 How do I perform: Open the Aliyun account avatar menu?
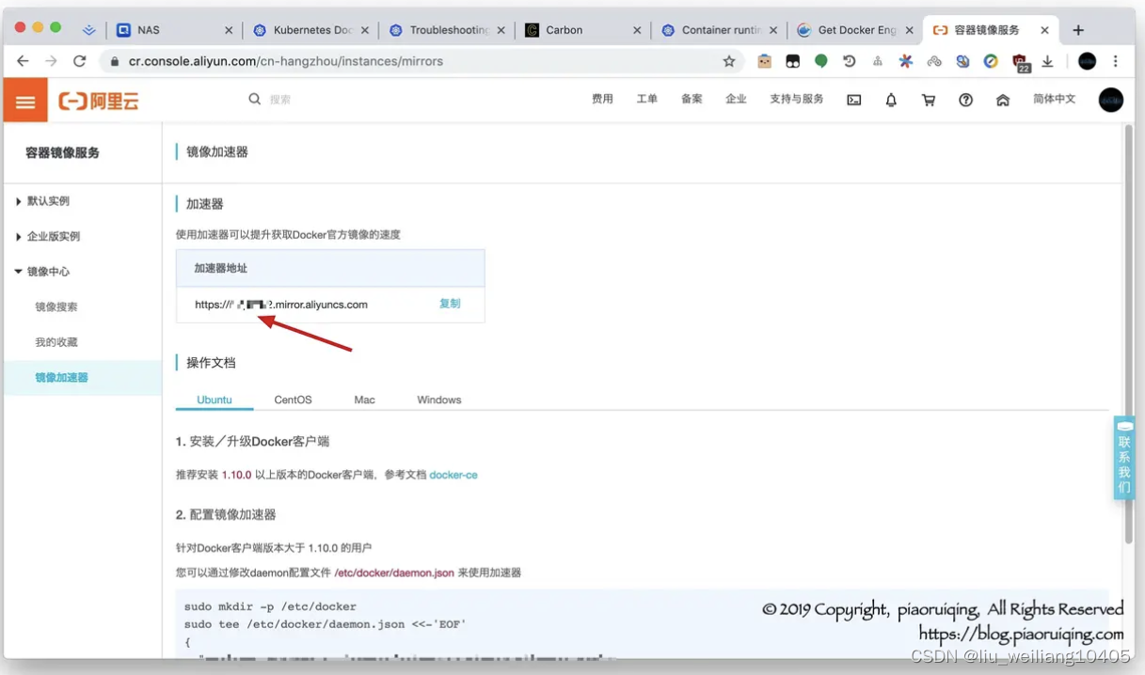pos(1111,100)
